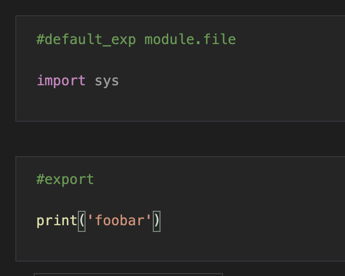Viewport: 345px width, 276px height.
Task: Click the word module.file in the comment
Action: tap(190, 39)
